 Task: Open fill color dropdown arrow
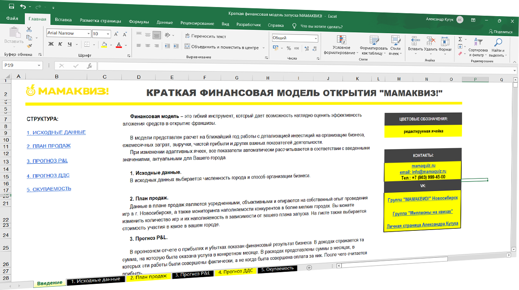(111, 45)
